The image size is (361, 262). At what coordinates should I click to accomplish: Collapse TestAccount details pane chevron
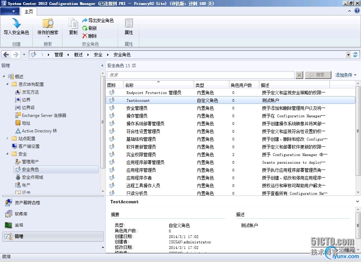pyautogui.click(x=357, y=201)
